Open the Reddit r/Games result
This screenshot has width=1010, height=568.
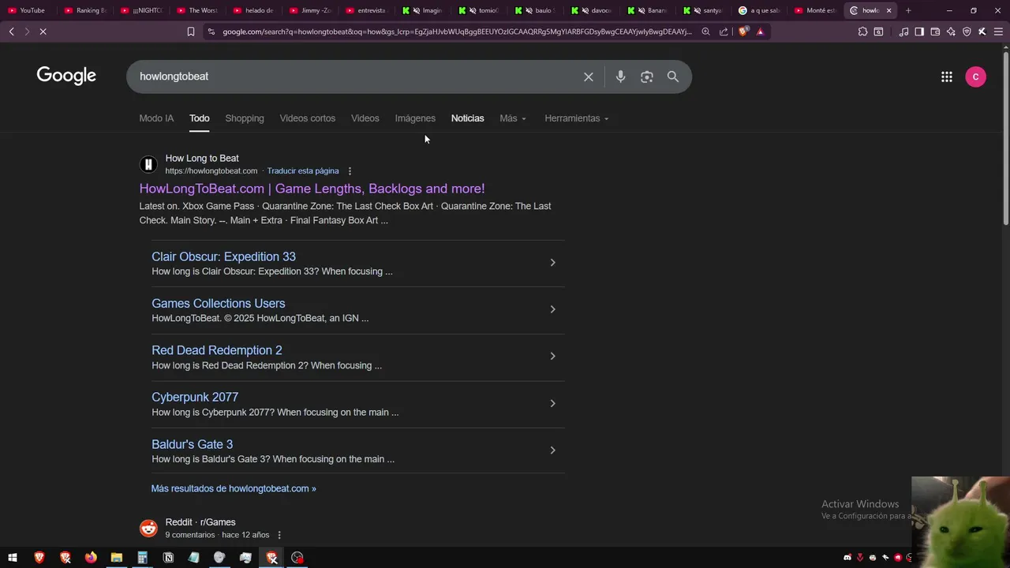click(200, 522)
